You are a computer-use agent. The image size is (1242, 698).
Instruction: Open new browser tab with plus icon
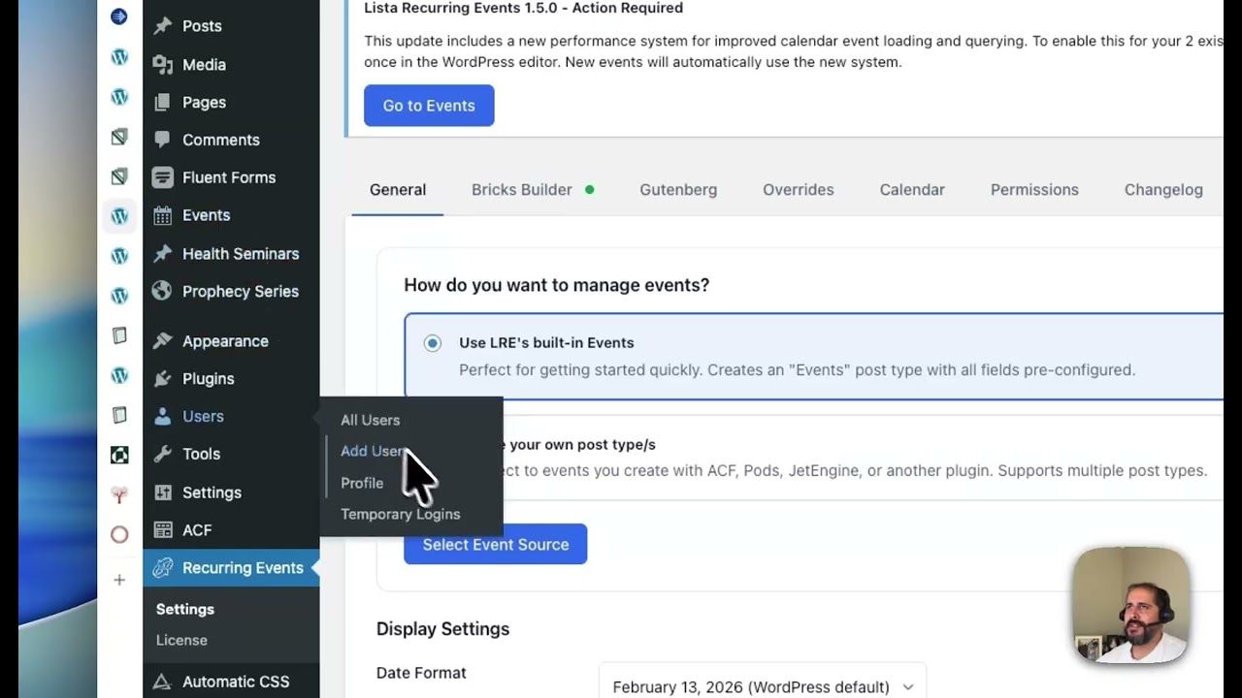[x=119, y=580]
